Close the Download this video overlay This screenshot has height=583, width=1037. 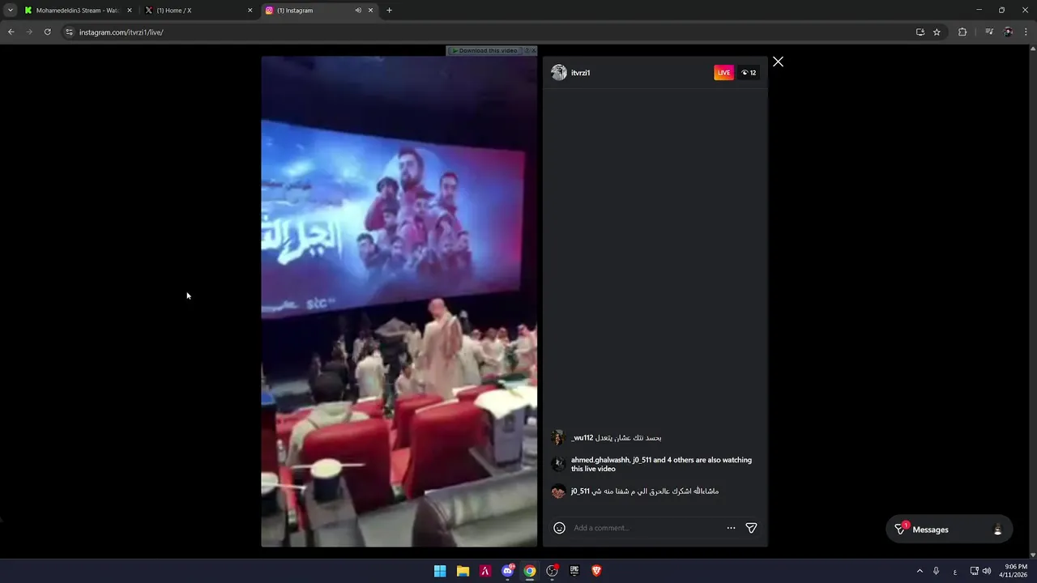click(x=533, y=50)
